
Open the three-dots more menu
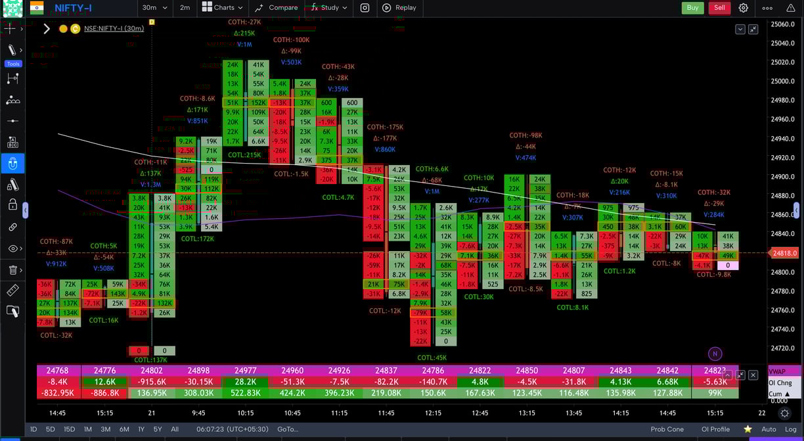click(767, 8)
